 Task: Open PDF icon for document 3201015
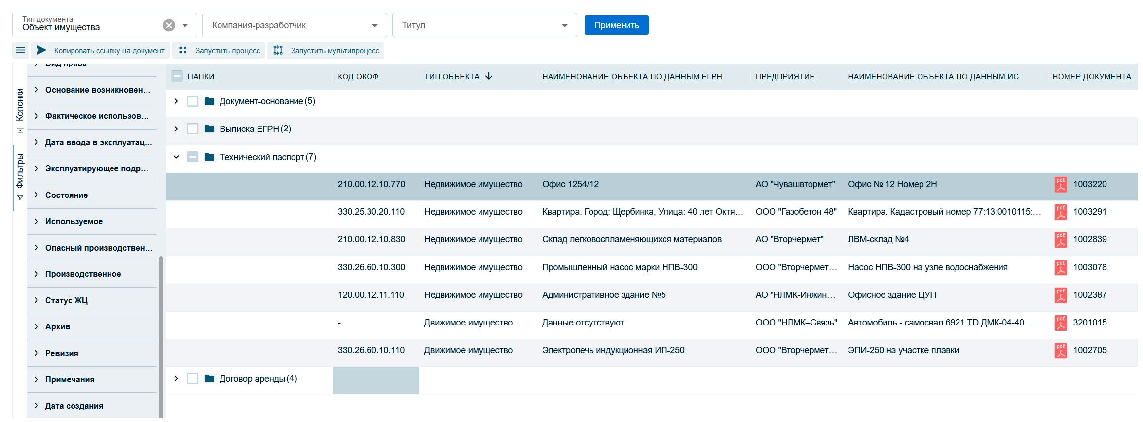click(x=1060, y=323)
